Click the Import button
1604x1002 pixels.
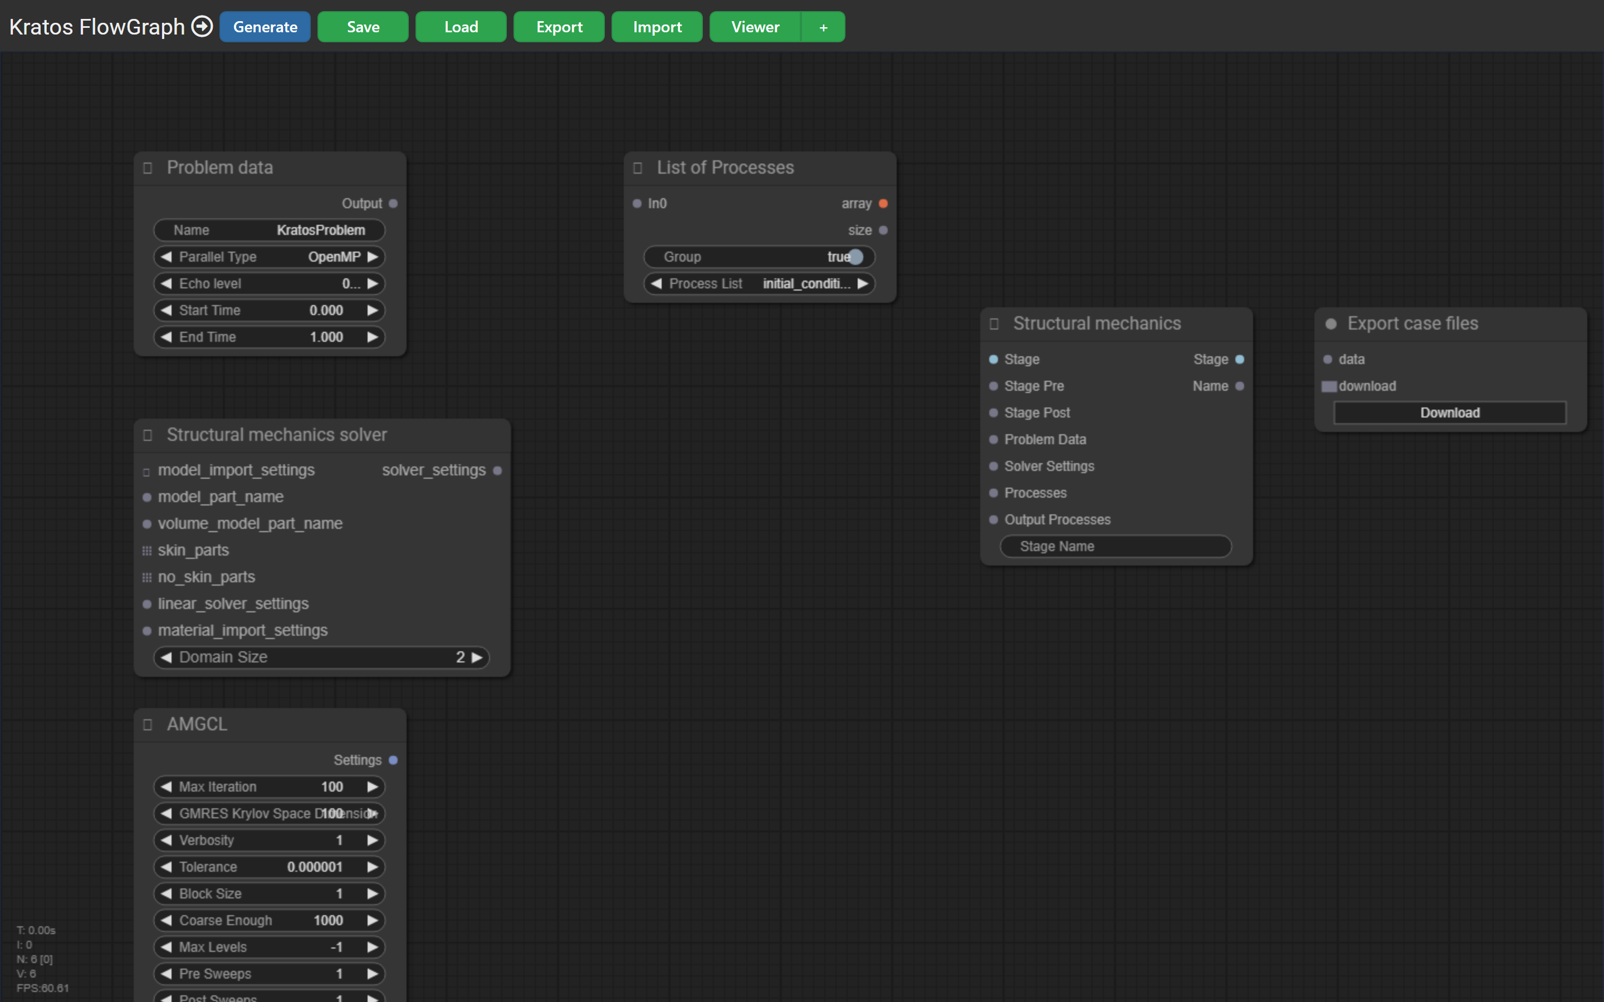[657, 27]
